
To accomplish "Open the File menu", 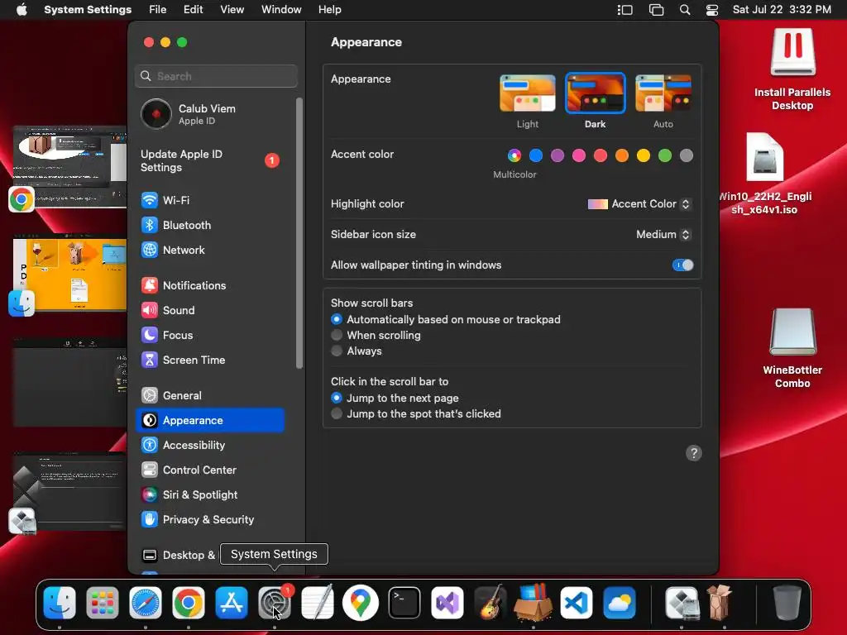I will pyautogui.click(x=158, y=10).
